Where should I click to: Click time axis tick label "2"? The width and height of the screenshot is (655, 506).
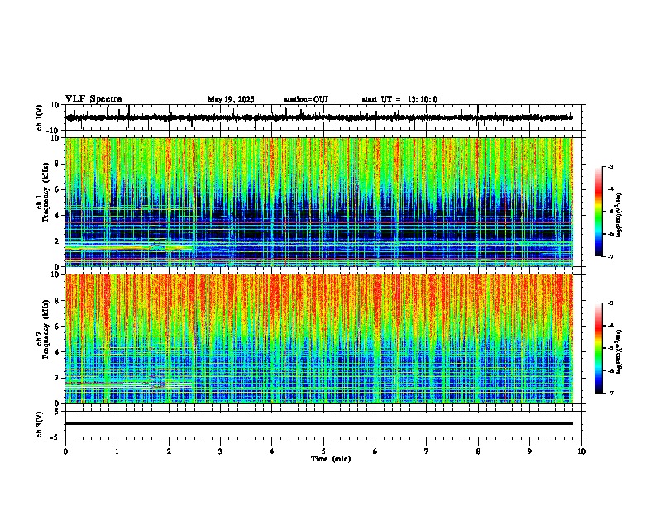[x=169, y=451]
